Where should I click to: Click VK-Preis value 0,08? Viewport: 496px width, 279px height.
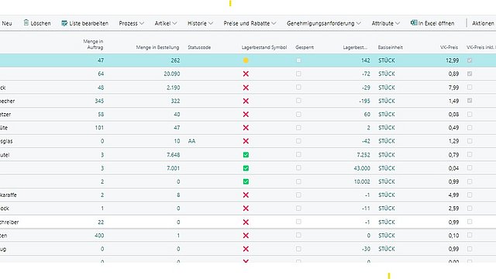pos(453,115)
